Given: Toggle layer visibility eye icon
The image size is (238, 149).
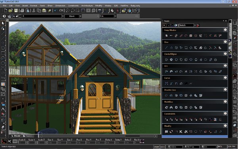Looking at the screenshot, I should click(x=14, y=16).
